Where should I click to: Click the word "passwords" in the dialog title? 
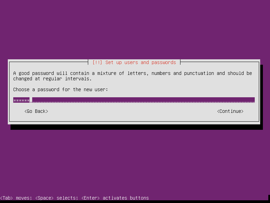(164, 62)
